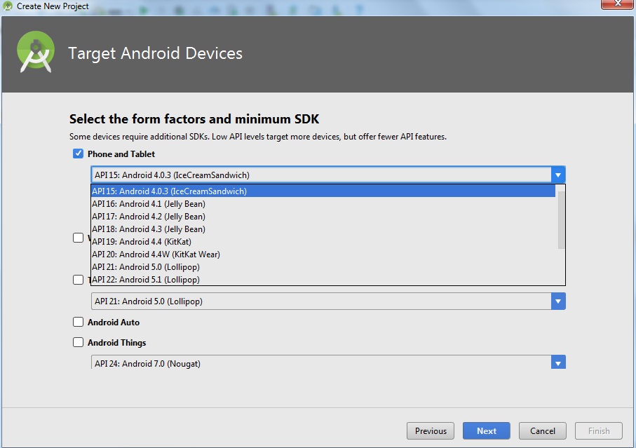636x448 pixels.
Task: Select API 22: Android 5.1 (Lollipop)
Action: click(323, 279)
